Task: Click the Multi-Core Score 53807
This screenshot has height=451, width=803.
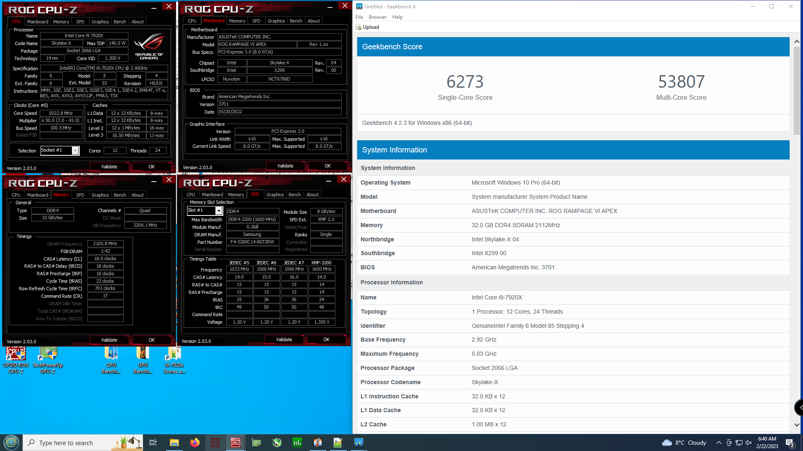Action: click(x=681, y=82)
